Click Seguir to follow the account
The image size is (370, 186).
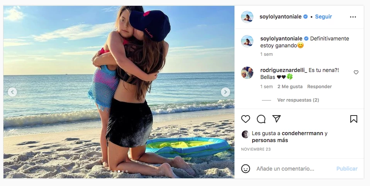(x=323, y=17)
